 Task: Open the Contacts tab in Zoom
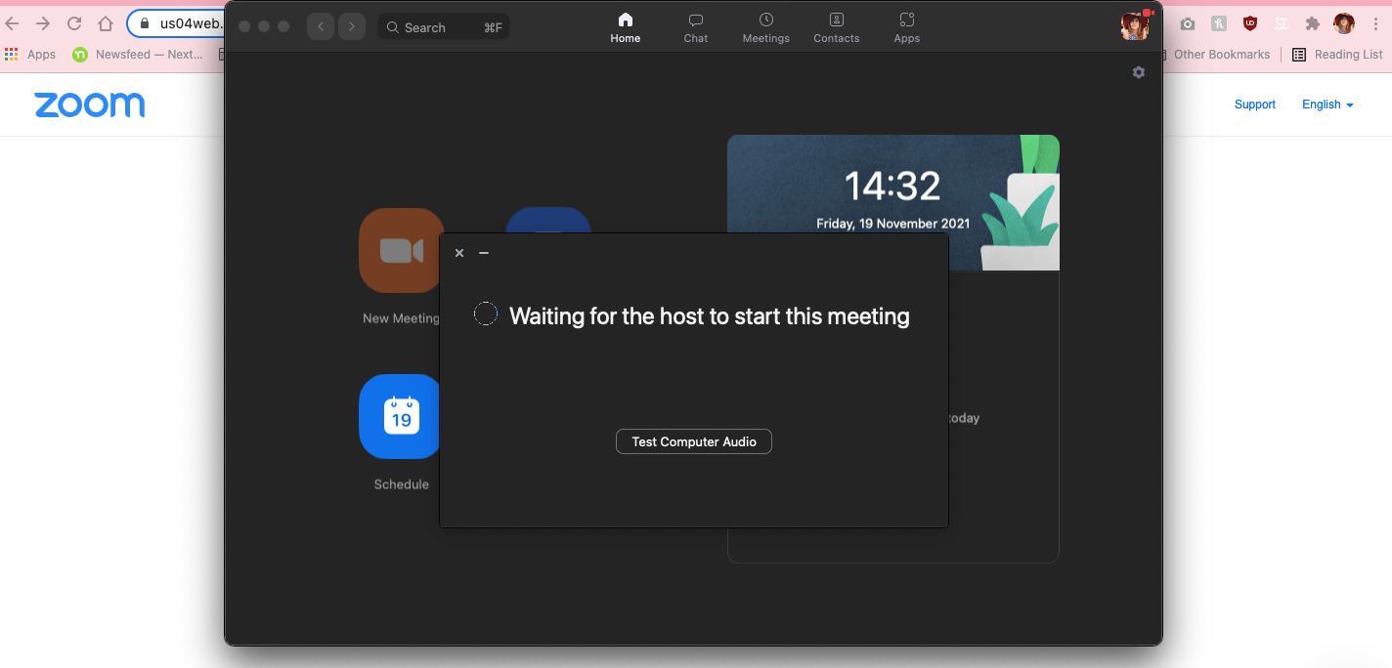tap(837, 27)
